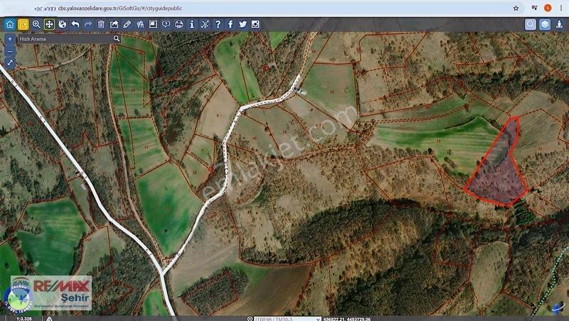Viewport: 569px width, 321px height.
Task: Share map on Facebook
Action: coord(230,24)
